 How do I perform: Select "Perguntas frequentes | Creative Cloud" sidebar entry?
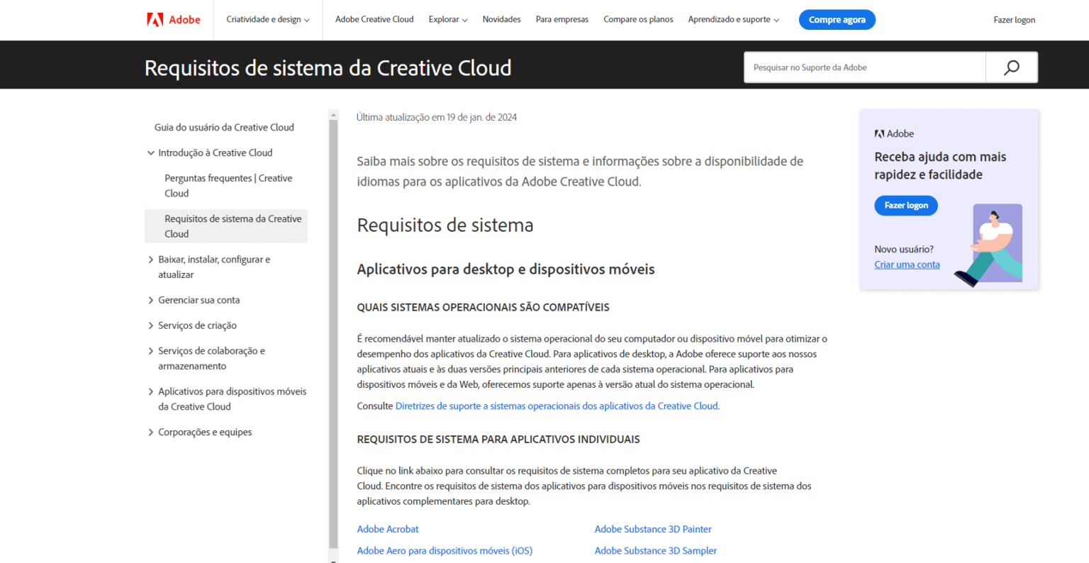click(x=228, y=185)
